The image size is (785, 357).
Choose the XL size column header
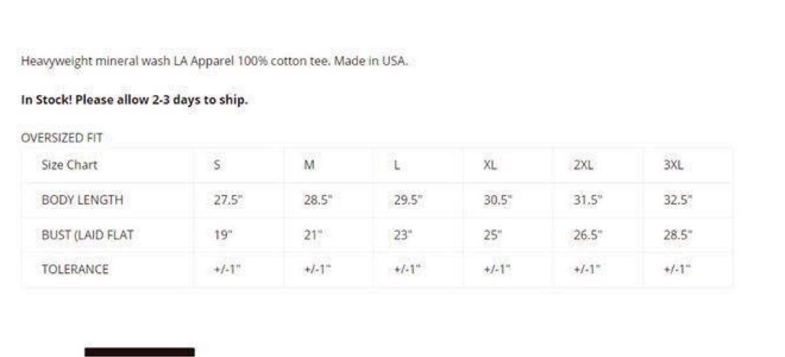pyautogui.click(x=490, y=165)
